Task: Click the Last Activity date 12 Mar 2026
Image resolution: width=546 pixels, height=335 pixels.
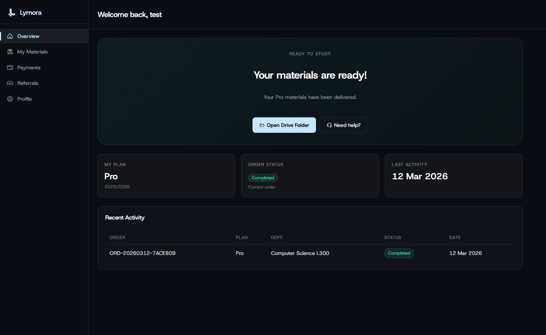Action: pyautogui.click(x=420, y=176)
